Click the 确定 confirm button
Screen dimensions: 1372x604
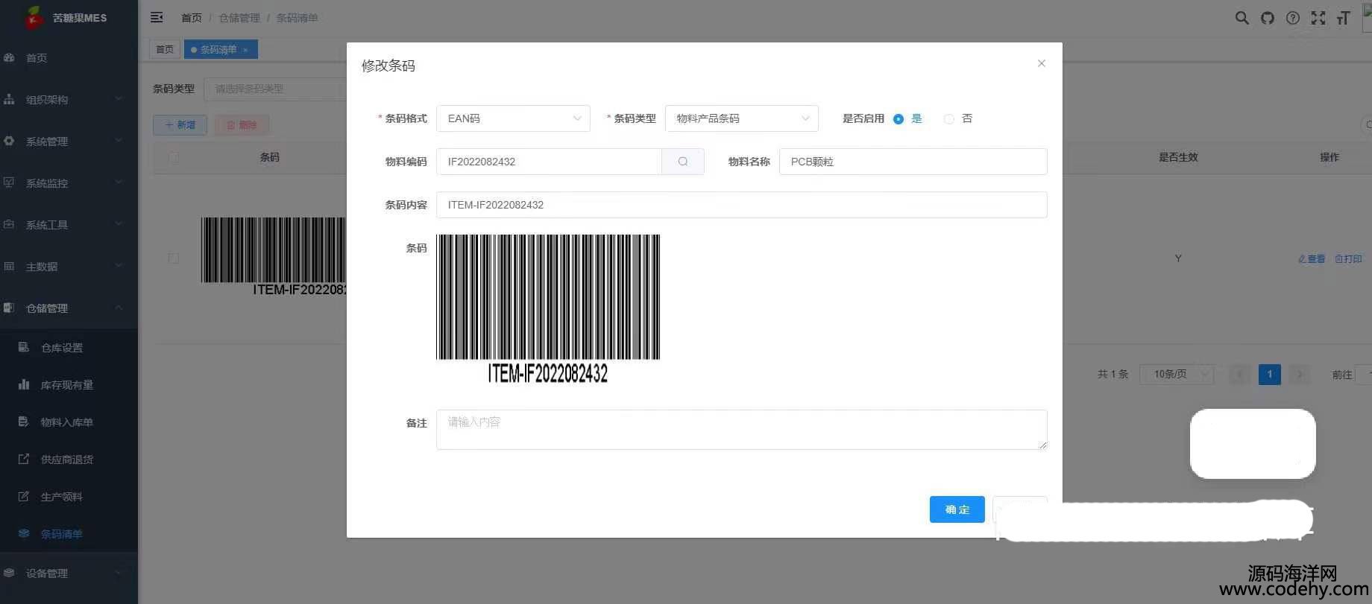pos(957,509)
